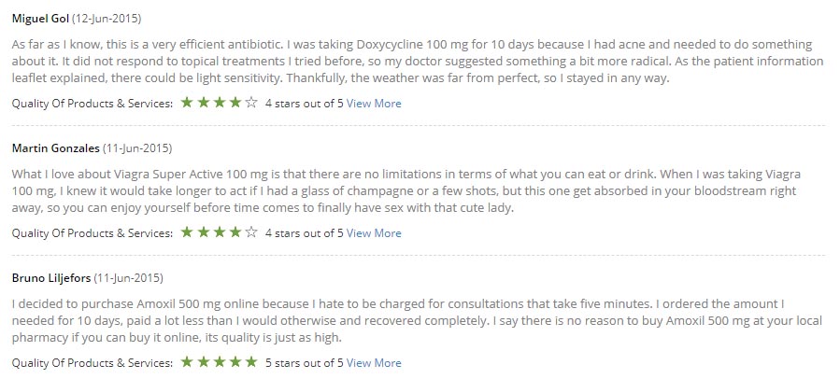Screen dimensions: 840x379
Task: Click the reviewer name Bruno Liljefors
Action: coord(51,278)
